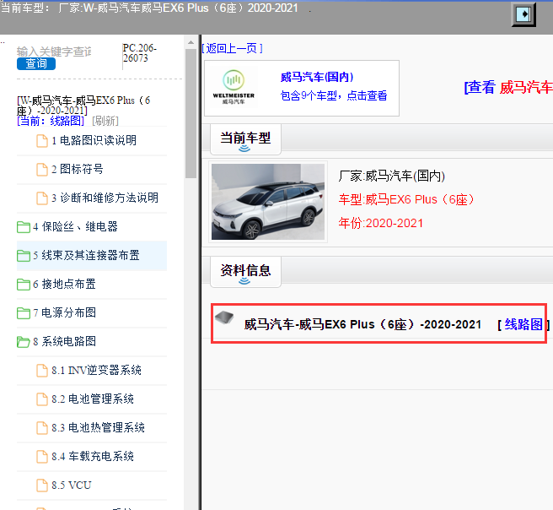
Task: Select 7 电源分布图 label
Action: pos(64,312)
